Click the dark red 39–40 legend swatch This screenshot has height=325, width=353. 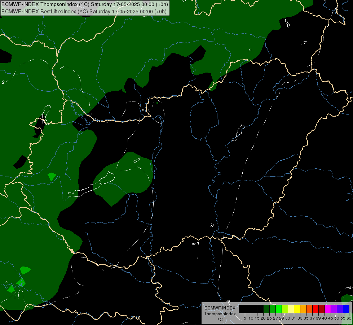tap(322, 309)
